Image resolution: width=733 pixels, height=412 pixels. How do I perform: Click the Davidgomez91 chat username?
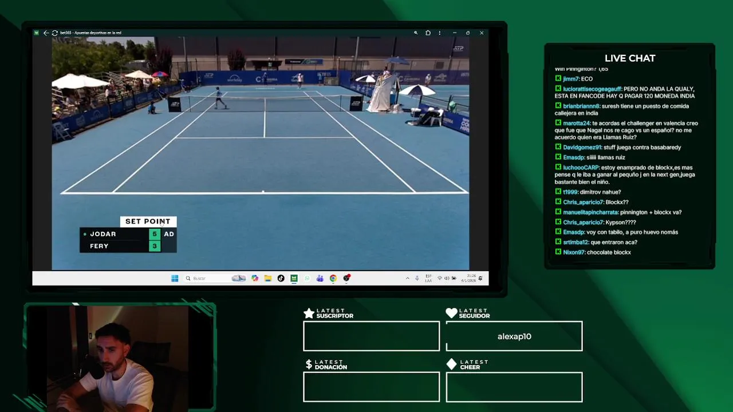coord(582,147)
